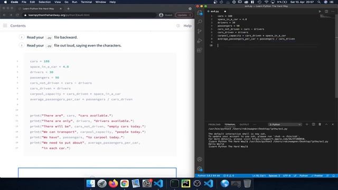Screen dimensions: 338x190
Task: Run the Python file with play icon
Action: (x=320, y=11)
